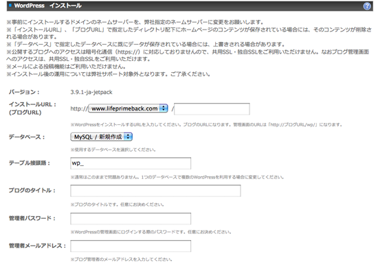Click the (ブログURL) sublabel
378x269 pixels.
[25, 113]
